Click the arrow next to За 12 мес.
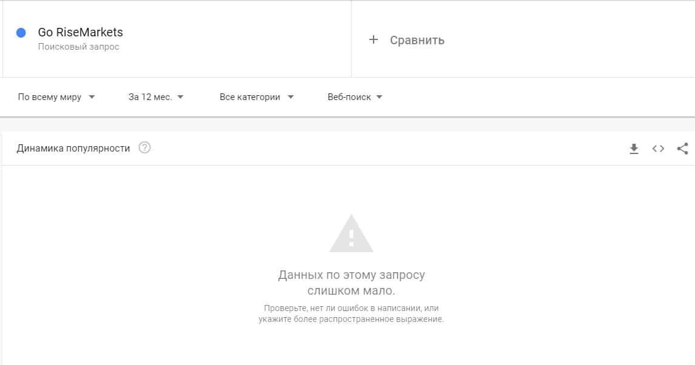The height and width of the screenshot is (365, 695). pos(180,97)
